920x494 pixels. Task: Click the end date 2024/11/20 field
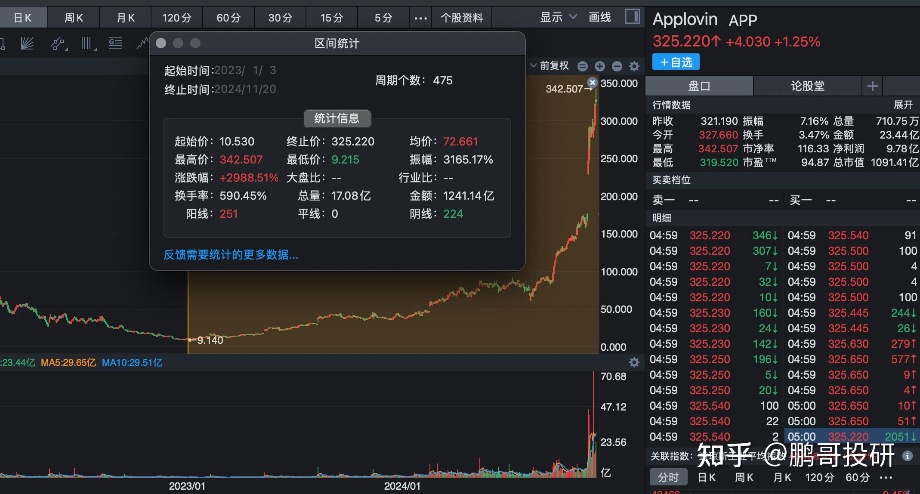(x=245, y=89)
